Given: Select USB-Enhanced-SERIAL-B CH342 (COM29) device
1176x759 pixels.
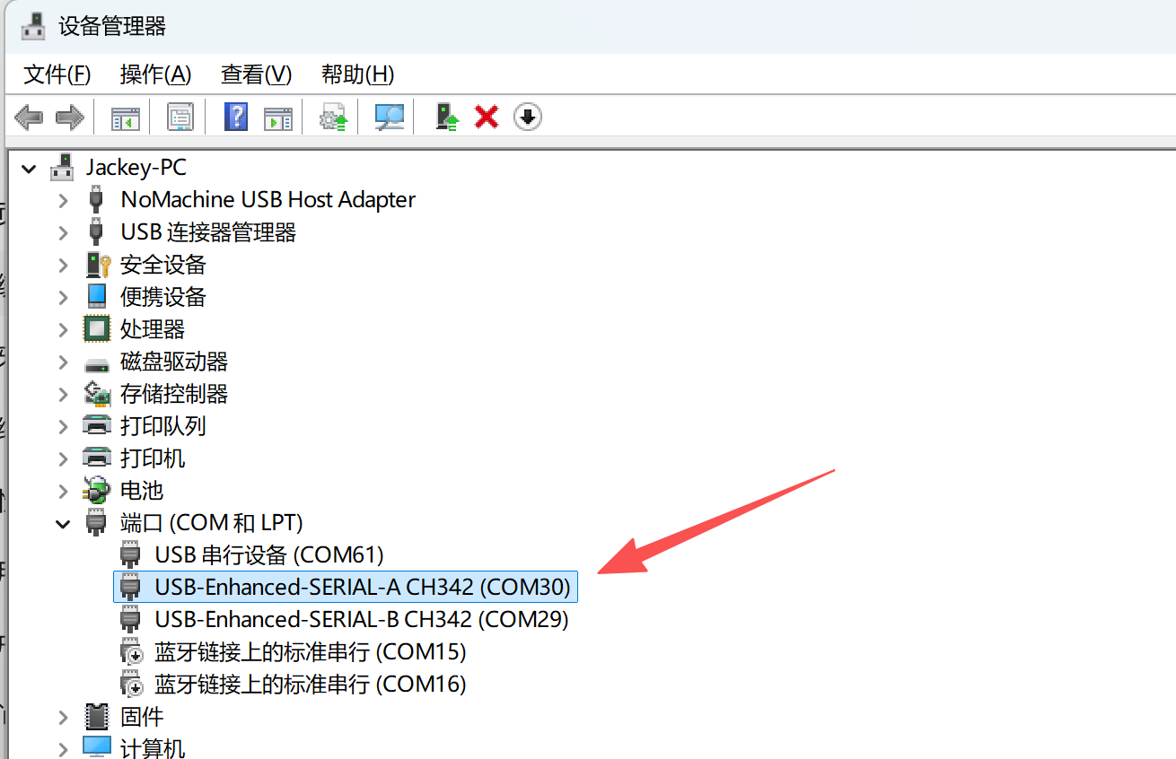Looking at the screenshot, I should 362,619.
